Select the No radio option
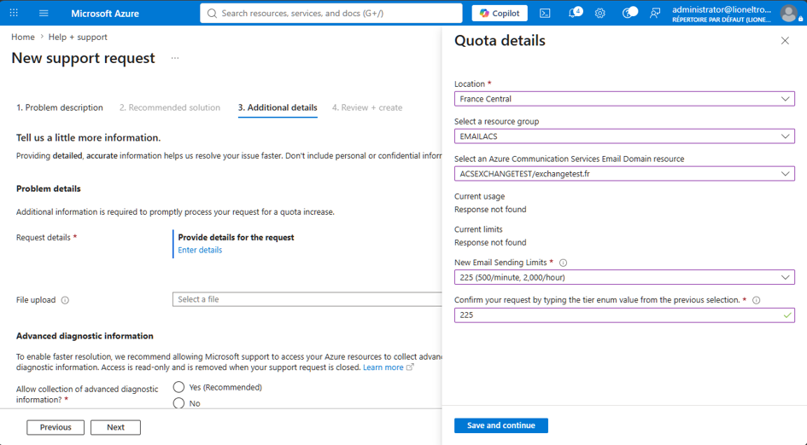This screenshot has width=807, height=445. tap(178, 403)
